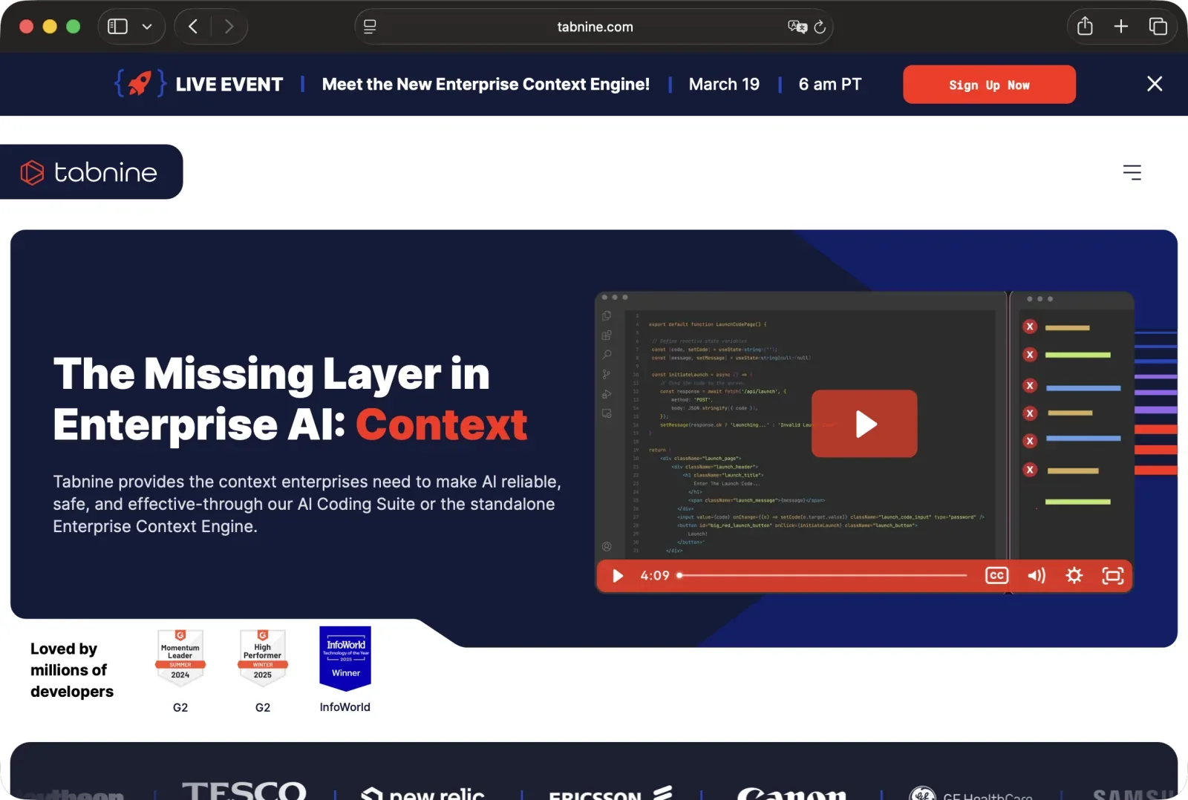The width and height of the screenshot is (1188, 800).
Task: Open the Share sheet icon
Action: click(1085, 27)
